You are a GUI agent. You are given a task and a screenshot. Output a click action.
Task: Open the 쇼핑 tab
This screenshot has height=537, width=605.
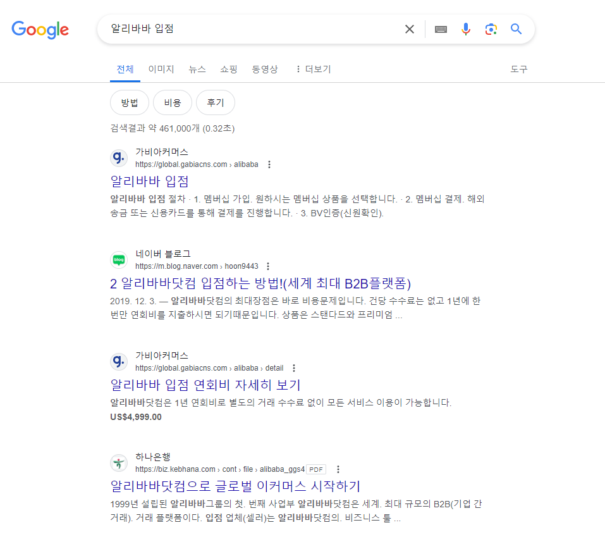[x=229, y=69]
